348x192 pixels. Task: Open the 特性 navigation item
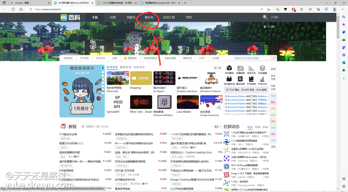(189, 17)
